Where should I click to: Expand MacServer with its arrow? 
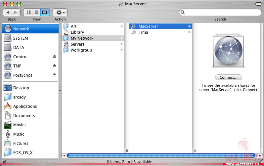pos(190,26)
